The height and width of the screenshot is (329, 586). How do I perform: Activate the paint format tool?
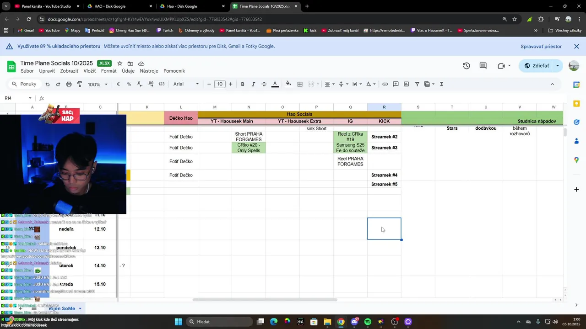coord(79,84)
